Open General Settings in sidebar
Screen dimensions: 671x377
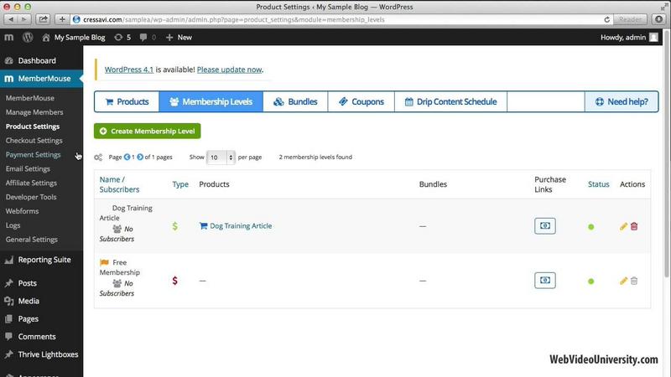[31, 239]
